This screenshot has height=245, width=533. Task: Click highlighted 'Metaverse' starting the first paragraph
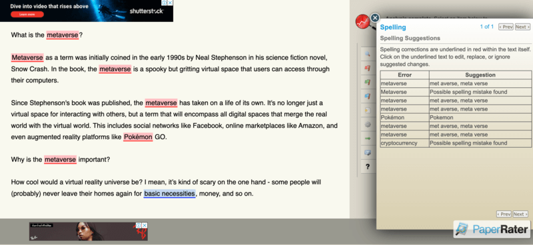[27, 58]
